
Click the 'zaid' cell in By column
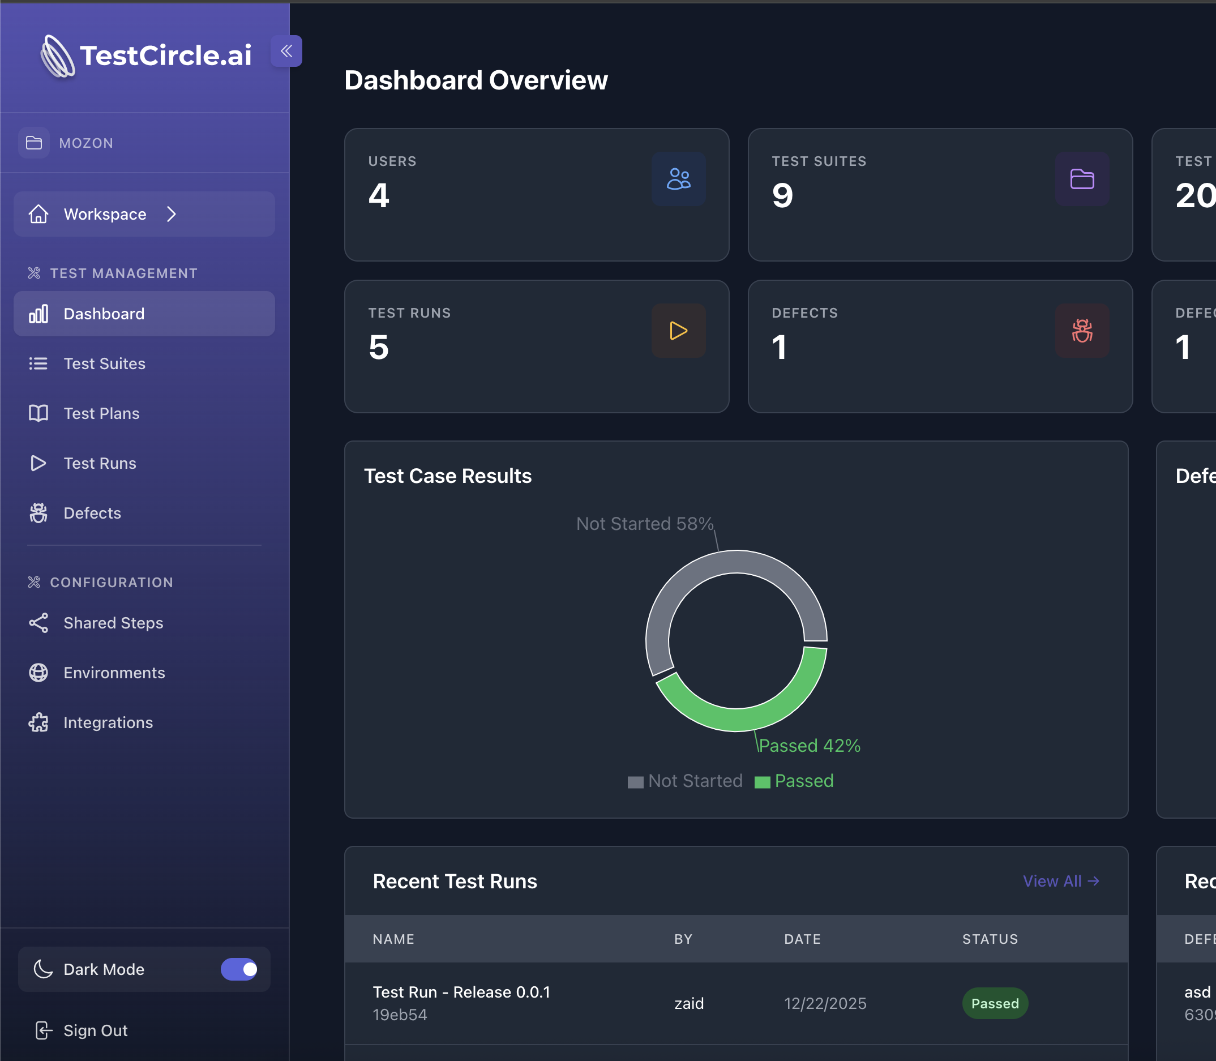[689, 1003]
